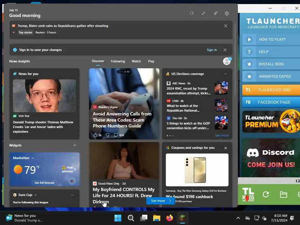Launch Firefox from taskbar

point(170,218)
